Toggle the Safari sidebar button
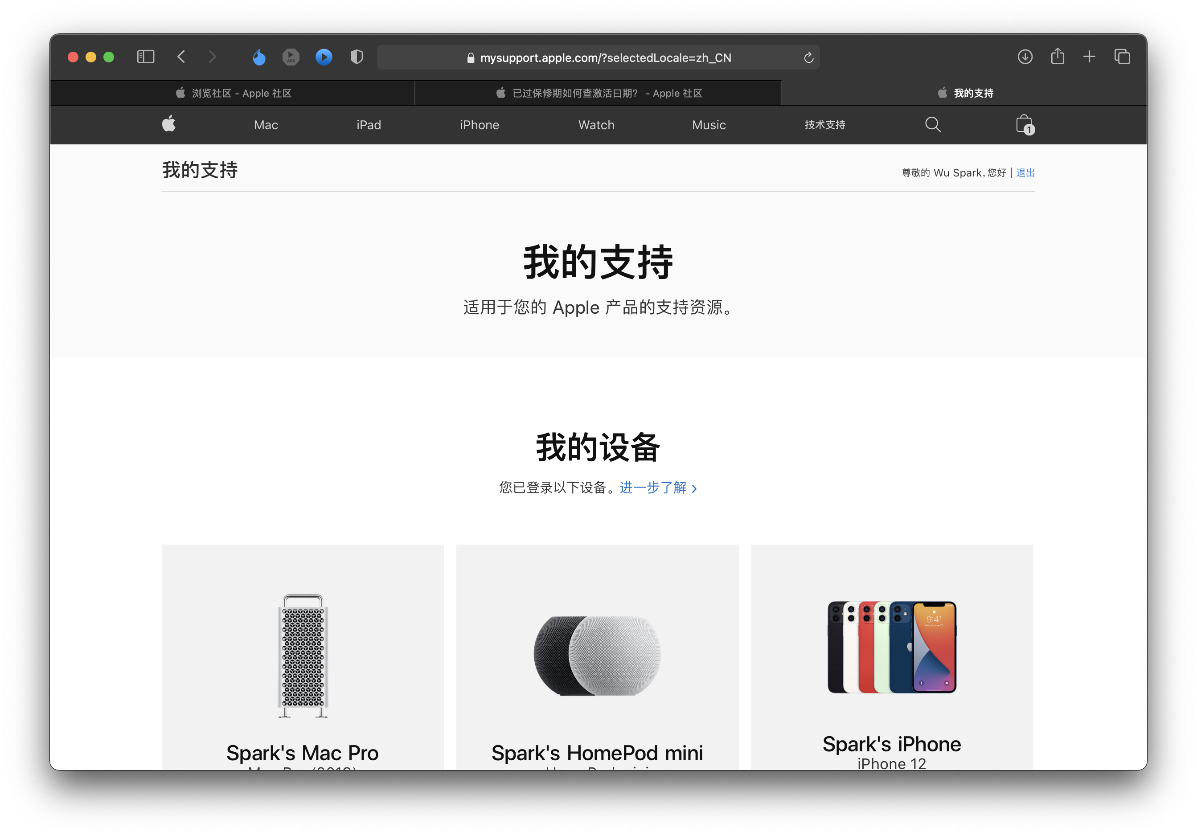The width and height of the screenshot is (1197, 836). pos(145,57)
